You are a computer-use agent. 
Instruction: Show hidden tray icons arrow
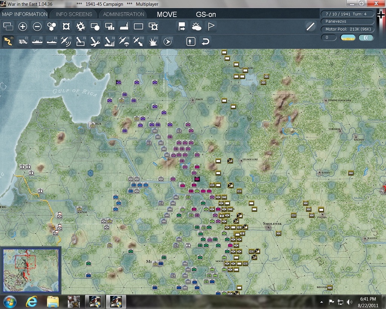tap(322, 302)
